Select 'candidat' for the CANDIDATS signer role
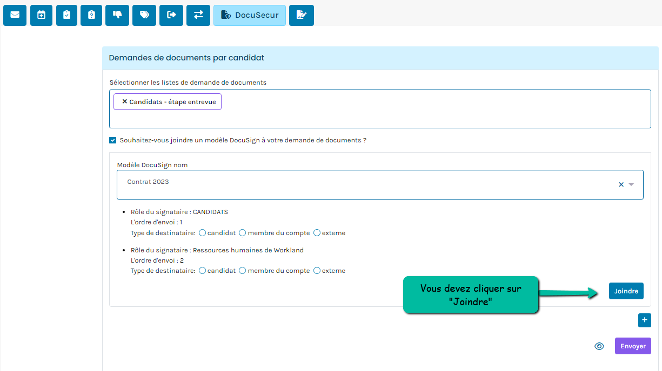The width and height of the screenshot is (662, 371). tap(202, 233)
